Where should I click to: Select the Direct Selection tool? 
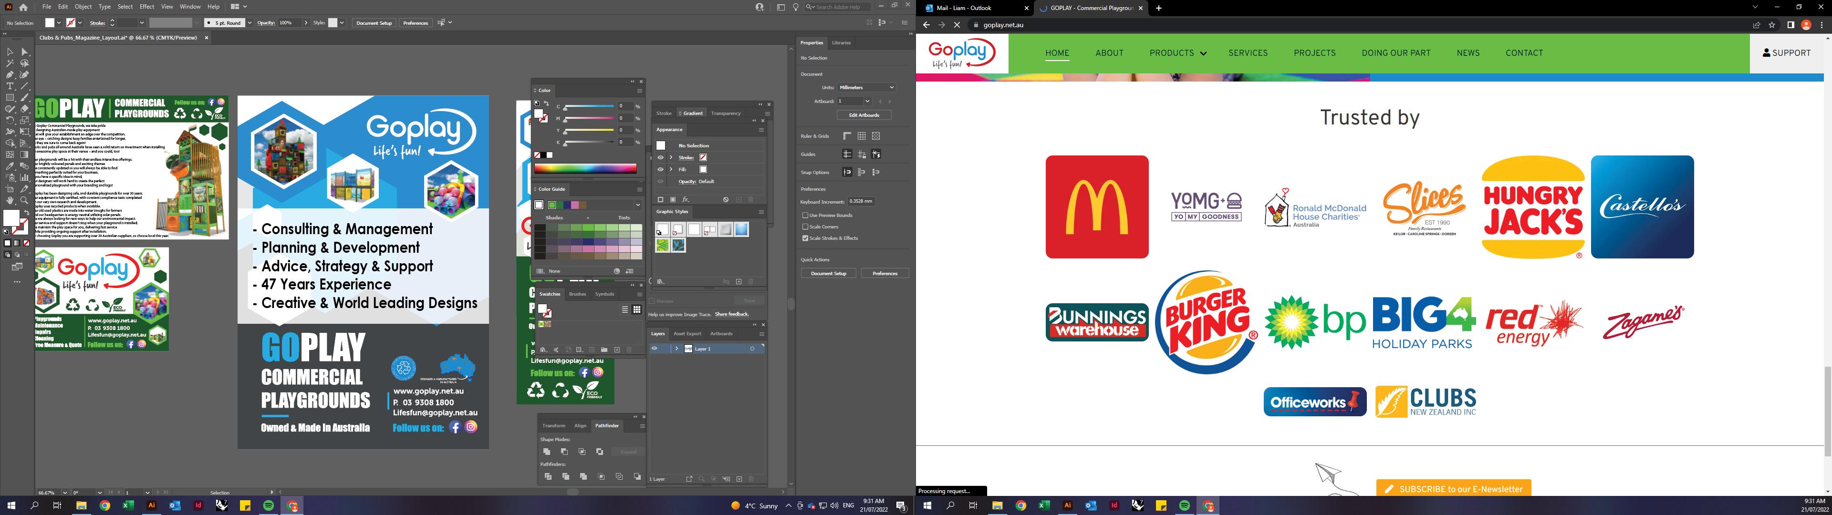[25, 52]
